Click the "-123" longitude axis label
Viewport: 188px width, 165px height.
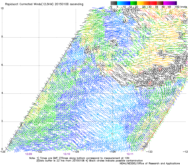click(149, 152)
